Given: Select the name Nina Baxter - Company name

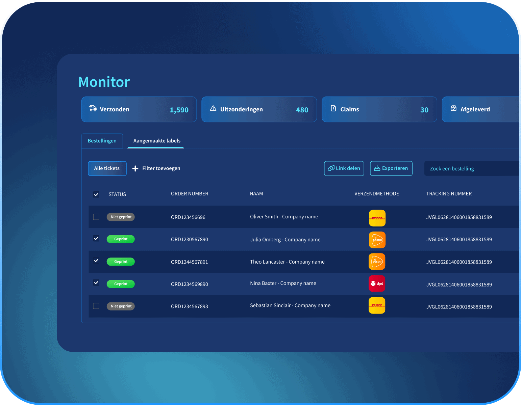Looking at the screenshot, I should point(283,283).
